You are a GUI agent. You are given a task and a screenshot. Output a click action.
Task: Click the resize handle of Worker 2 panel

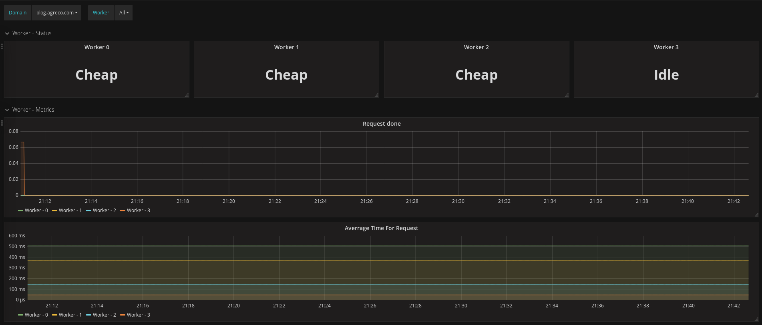point(567,95)
